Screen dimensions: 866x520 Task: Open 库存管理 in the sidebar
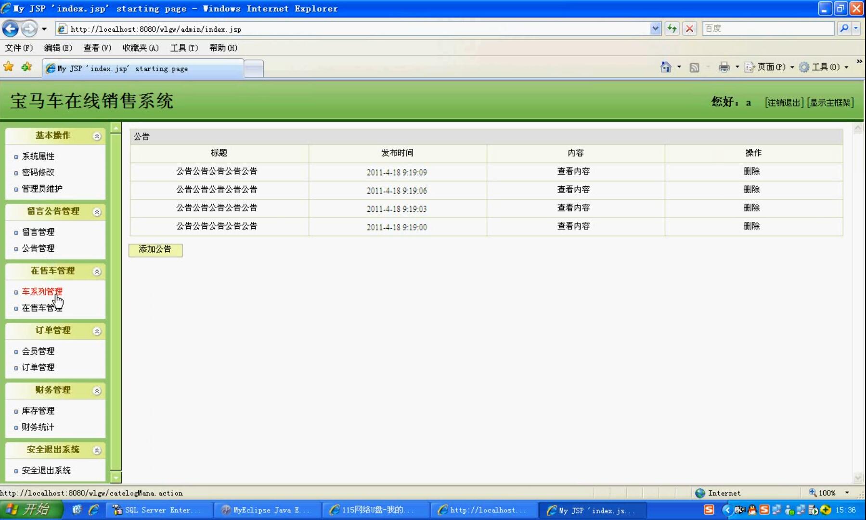(38, 411)
